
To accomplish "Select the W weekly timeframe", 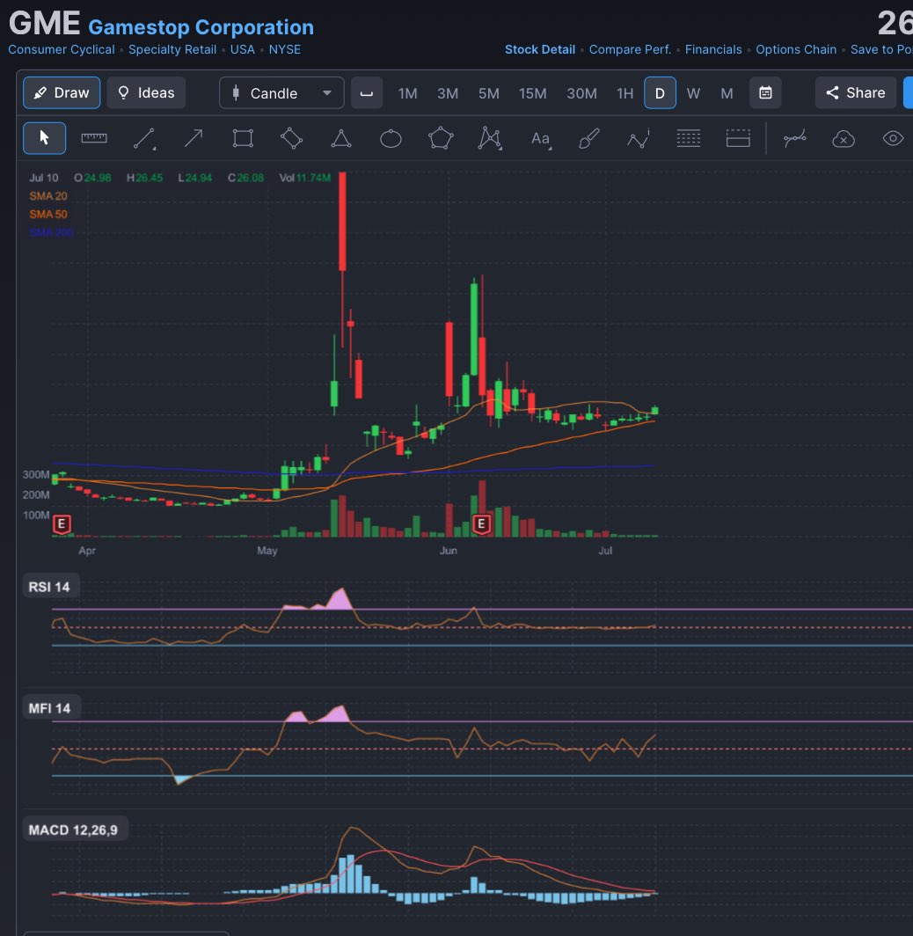I will (x=693, y=94).
